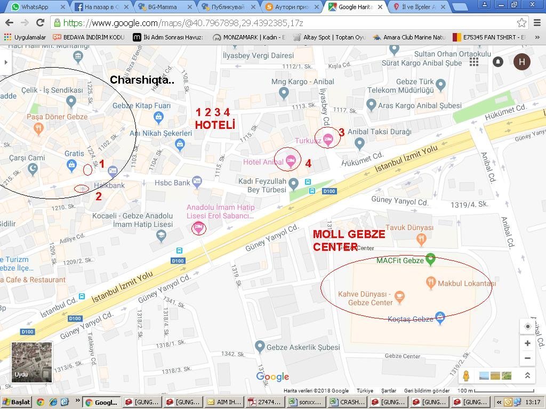Pick up the Street View pegman
Viewport: 546px width, 409px height.
tap(466, 375)
